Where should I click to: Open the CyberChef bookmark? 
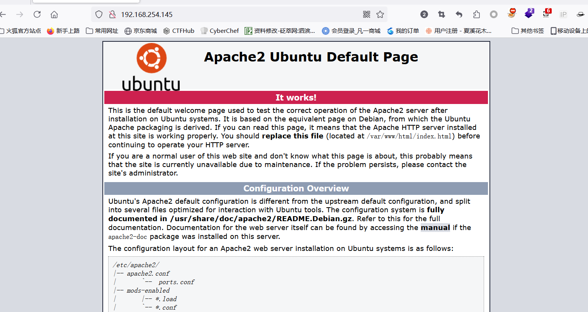tap(220, 31)
